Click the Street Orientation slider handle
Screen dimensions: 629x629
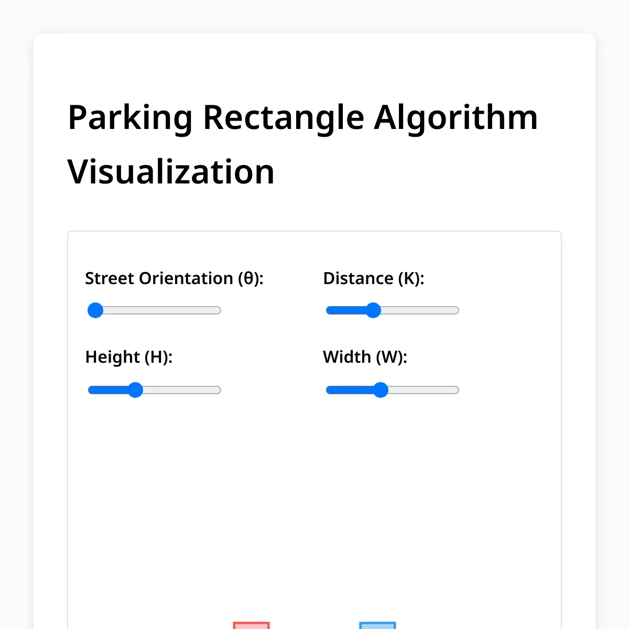(95, 310)
